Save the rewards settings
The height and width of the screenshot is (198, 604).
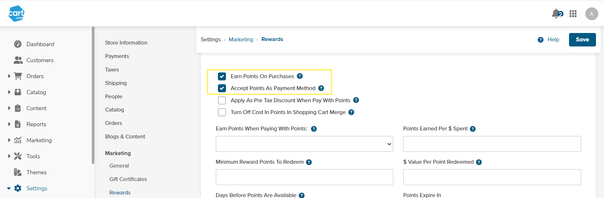(x=582, y=40)
